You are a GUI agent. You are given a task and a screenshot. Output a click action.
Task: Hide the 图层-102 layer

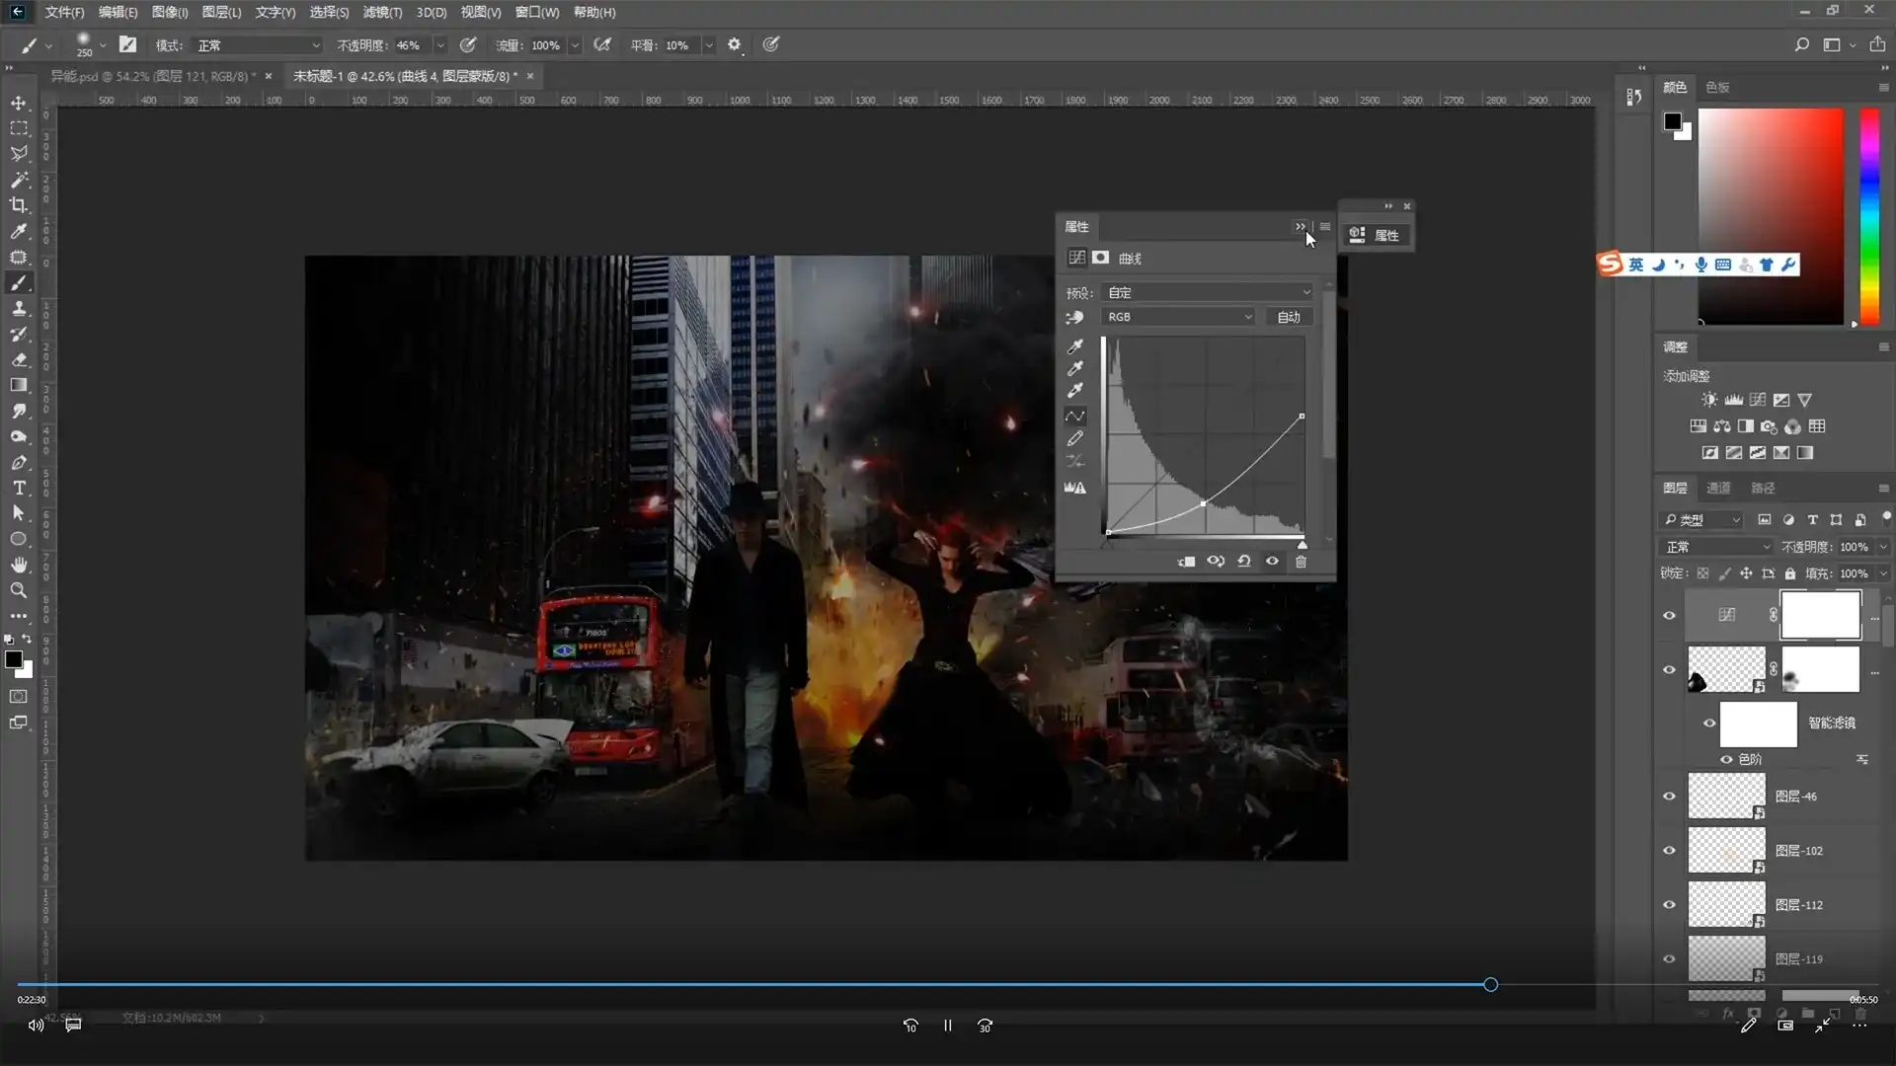(1669, 851)
